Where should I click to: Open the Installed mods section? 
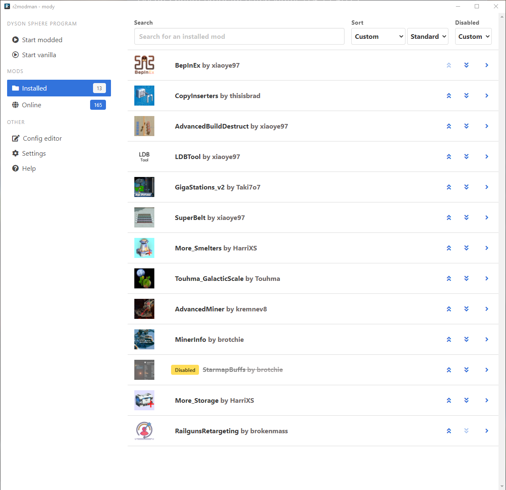[59, 88]
